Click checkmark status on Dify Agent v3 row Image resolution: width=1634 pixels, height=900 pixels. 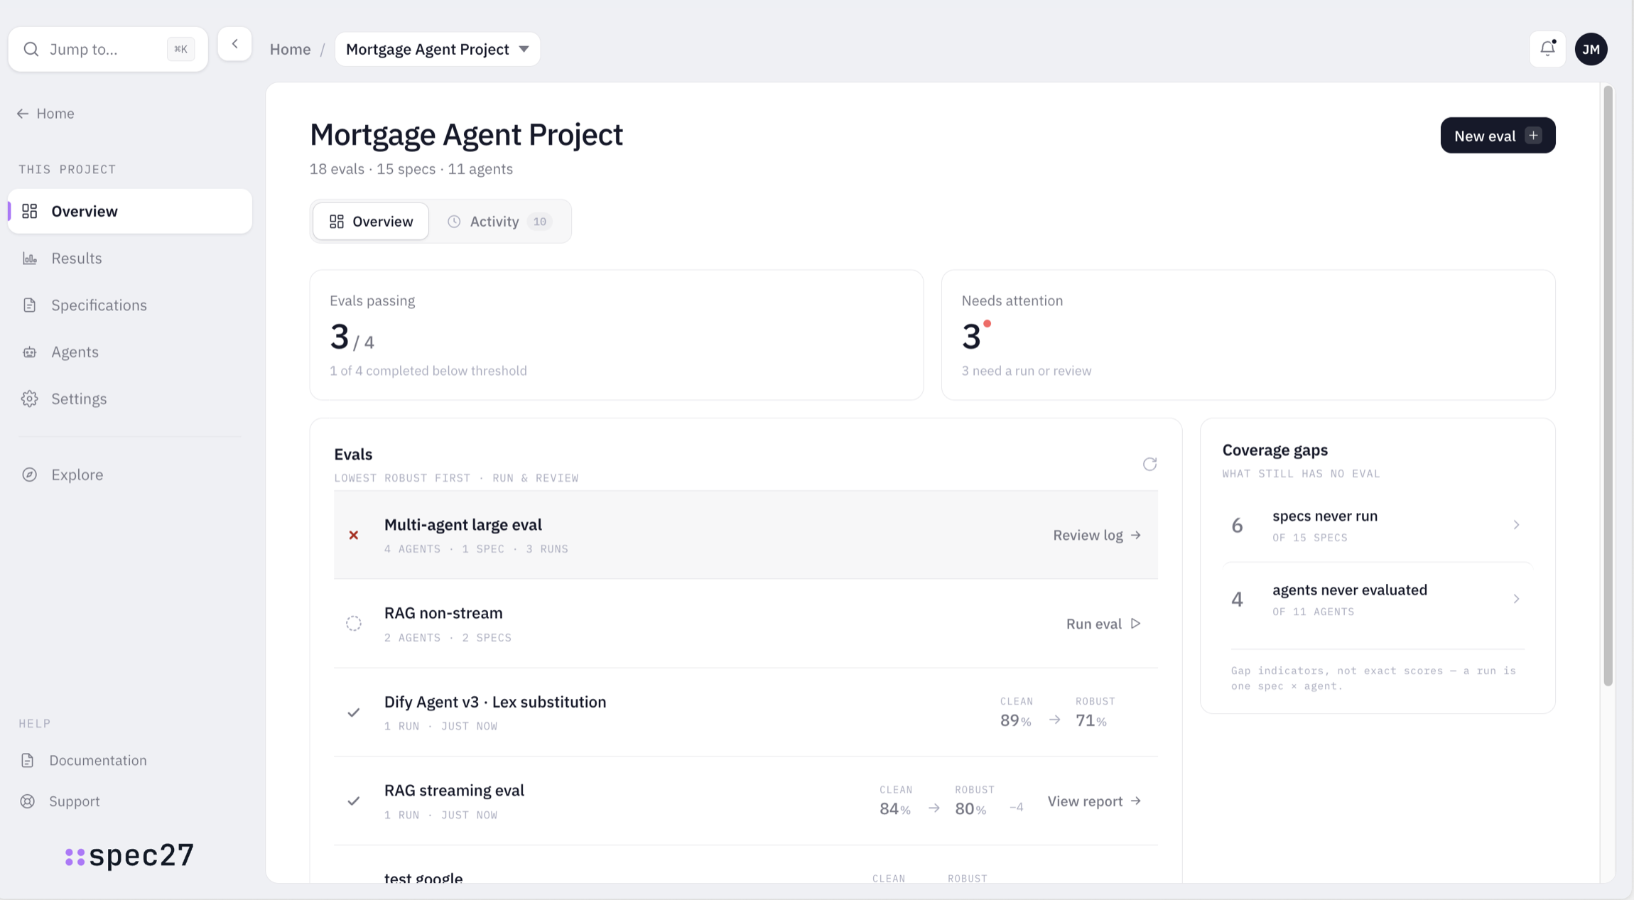click(353, 712)
